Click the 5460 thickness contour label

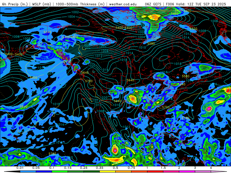pyautogui.click(x=175, y=14)
